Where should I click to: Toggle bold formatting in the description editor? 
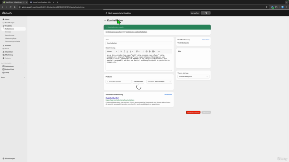point(121,51)
